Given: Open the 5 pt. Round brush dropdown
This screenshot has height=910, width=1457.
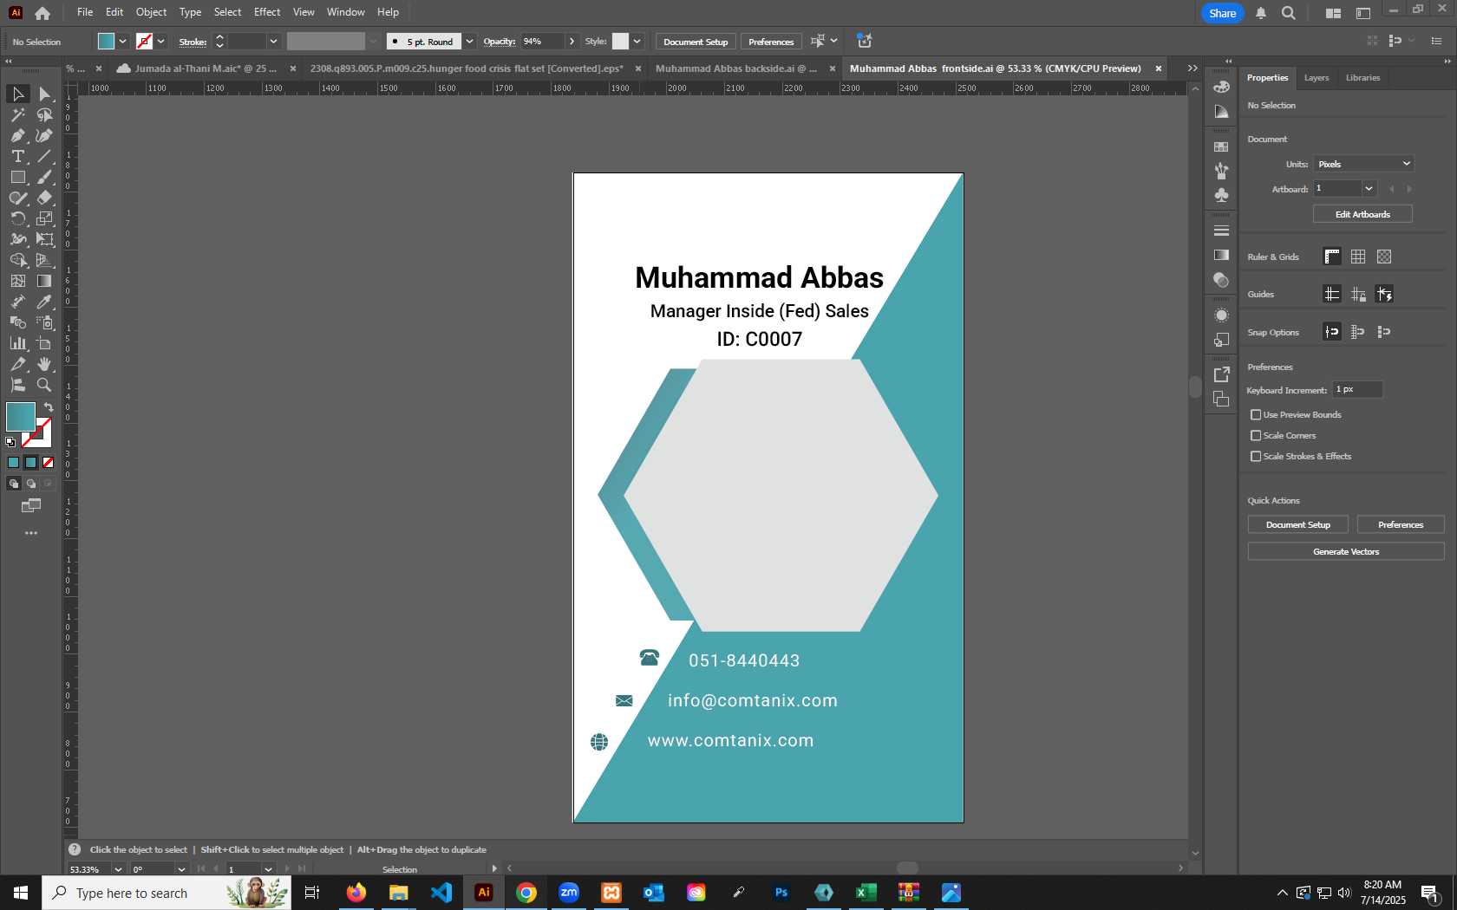Looking at the screenshot, I should (469, 42).
